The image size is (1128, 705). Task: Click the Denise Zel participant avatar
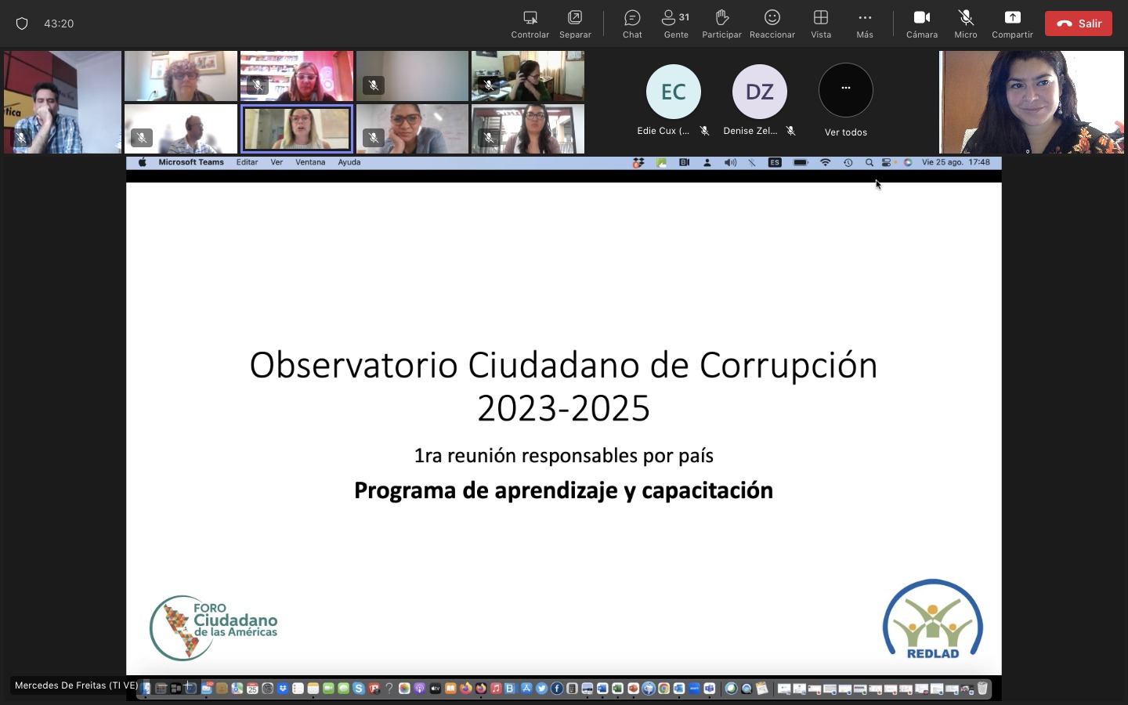pos(759,92)
